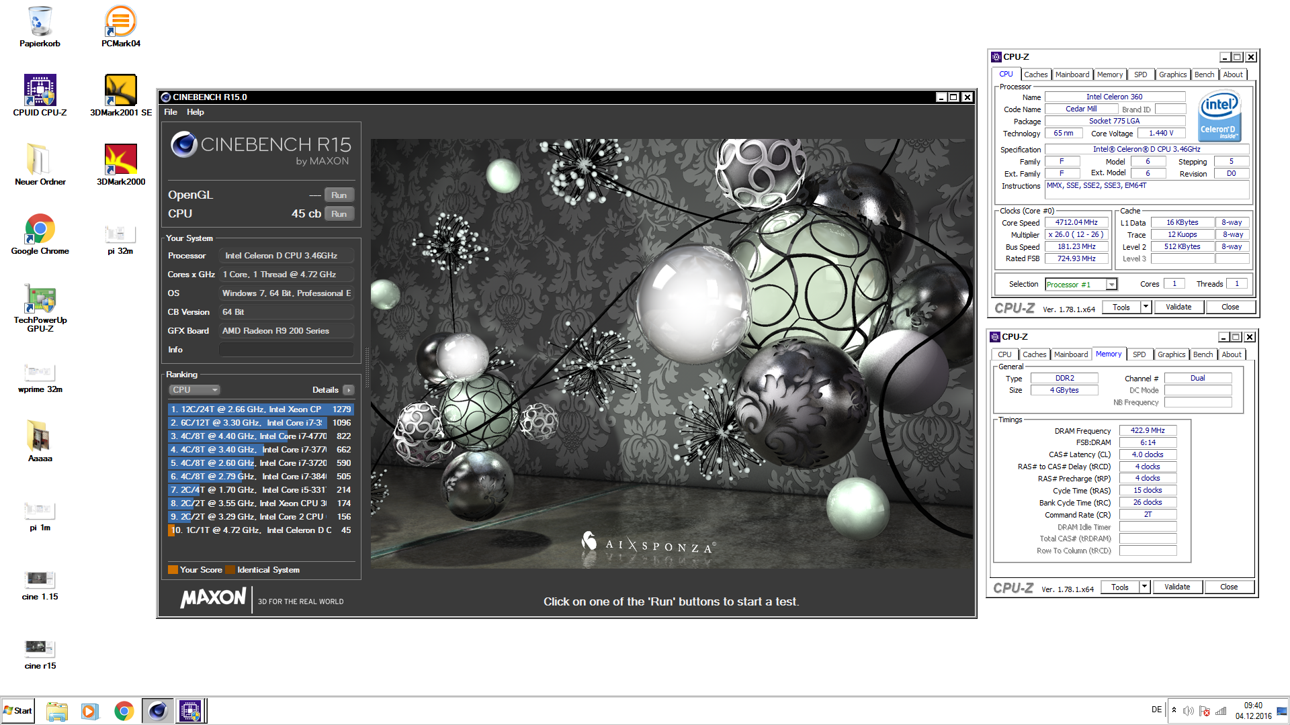The image size is (1290, 725).
Task: Click Close in lower CPU-Z window
Action: click(1229, 587)
